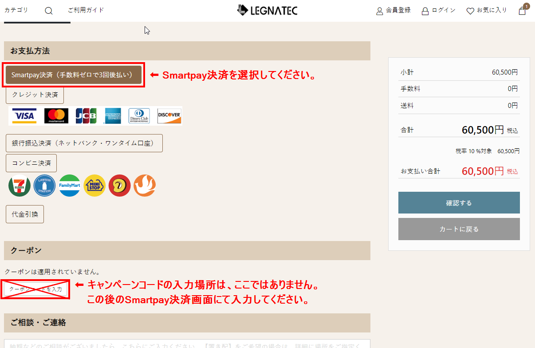Click the クーポンコードを入力 button
The image size is (535, 348).
pyautogui.click(x=35, y=289)
